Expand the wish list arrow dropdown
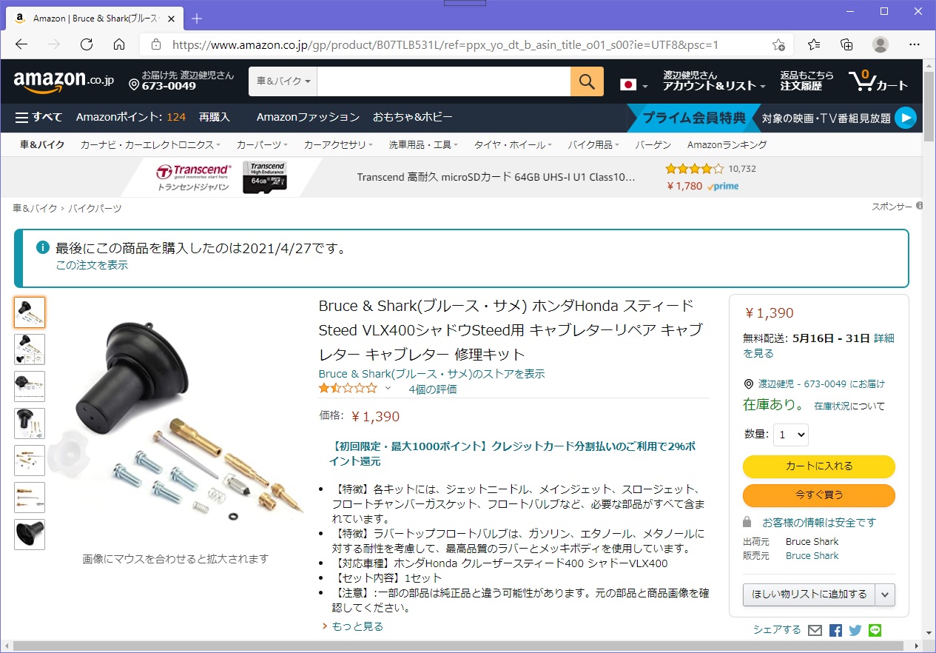 (x=885, y=595)
